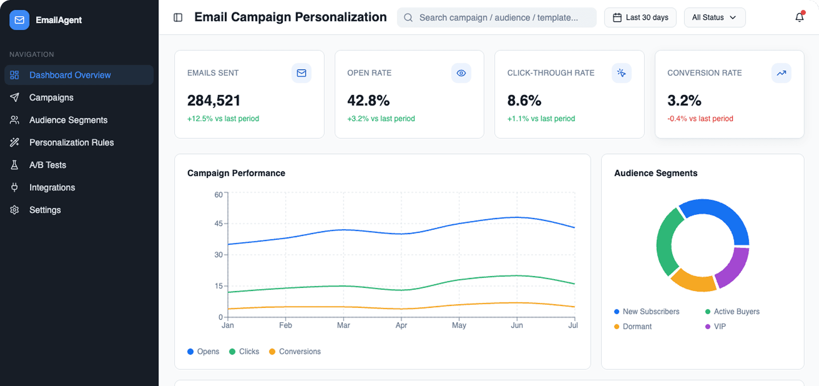Open notifications via the bell icon
This screenshot has width=819, height=386.
pos(800,17)
